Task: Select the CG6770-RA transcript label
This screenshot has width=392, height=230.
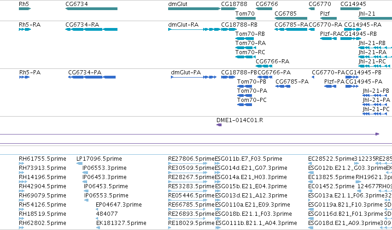Action: (x=325, y=25)
